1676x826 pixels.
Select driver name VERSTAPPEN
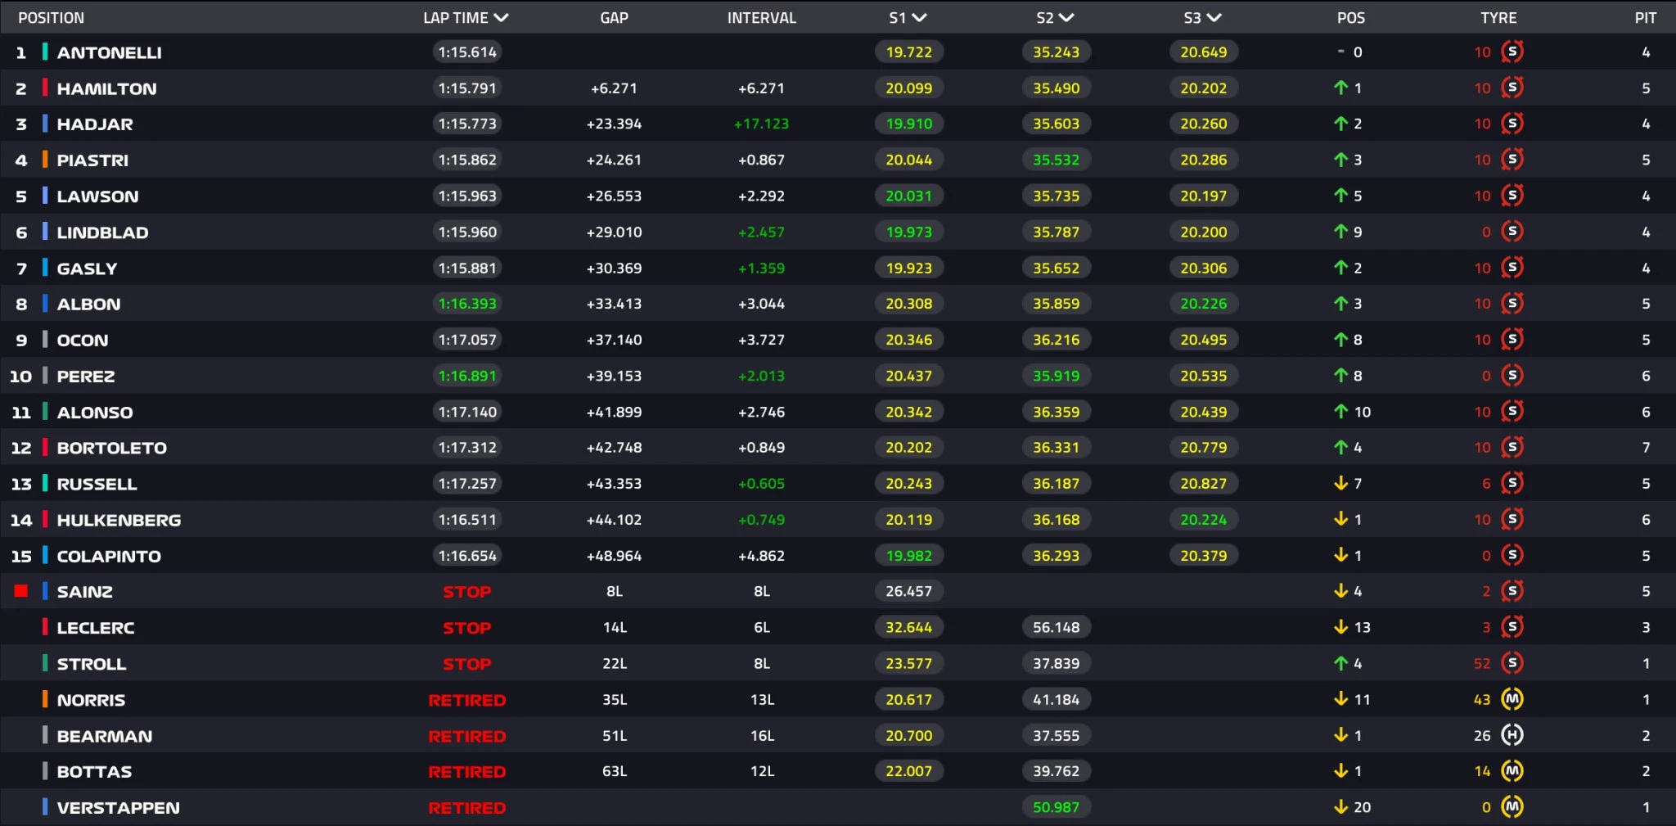[118, 808]
